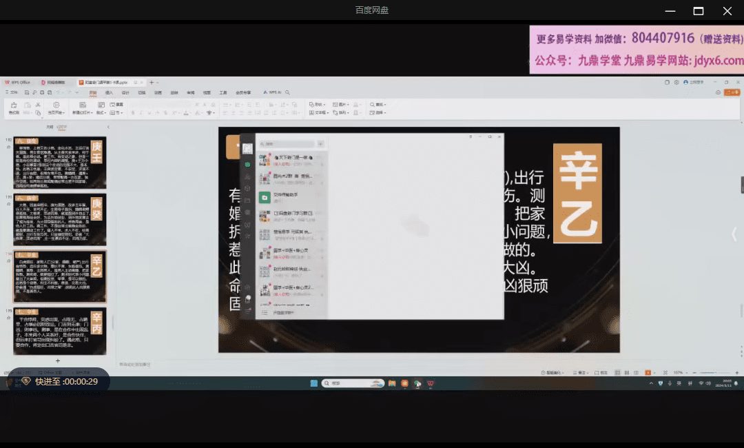Click the 当页开始 slideshow button
Image resolution: width=744 pixels, height=448 pixels.
click(x=56, y=109)
